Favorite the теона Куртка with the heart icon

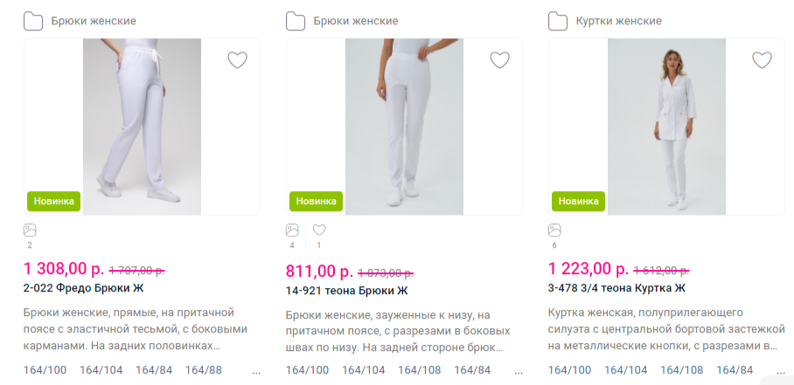coord(762,60)
